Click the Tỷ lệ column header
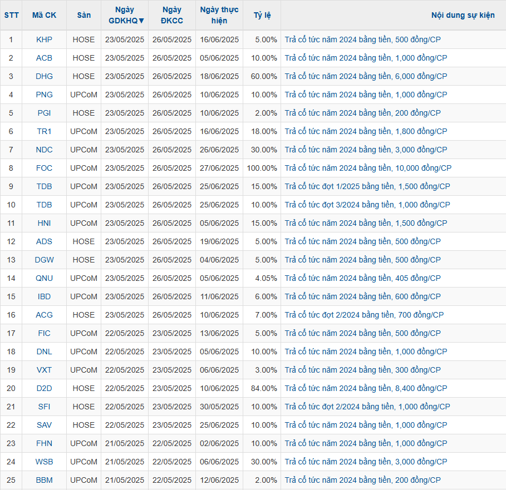The height and width of the screenshot is (490, 506). point(262,15)
